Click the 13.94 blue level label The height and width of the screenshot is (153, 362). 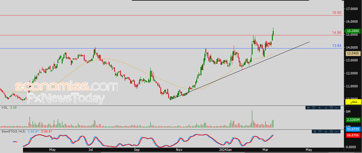(x=337, y=46)
